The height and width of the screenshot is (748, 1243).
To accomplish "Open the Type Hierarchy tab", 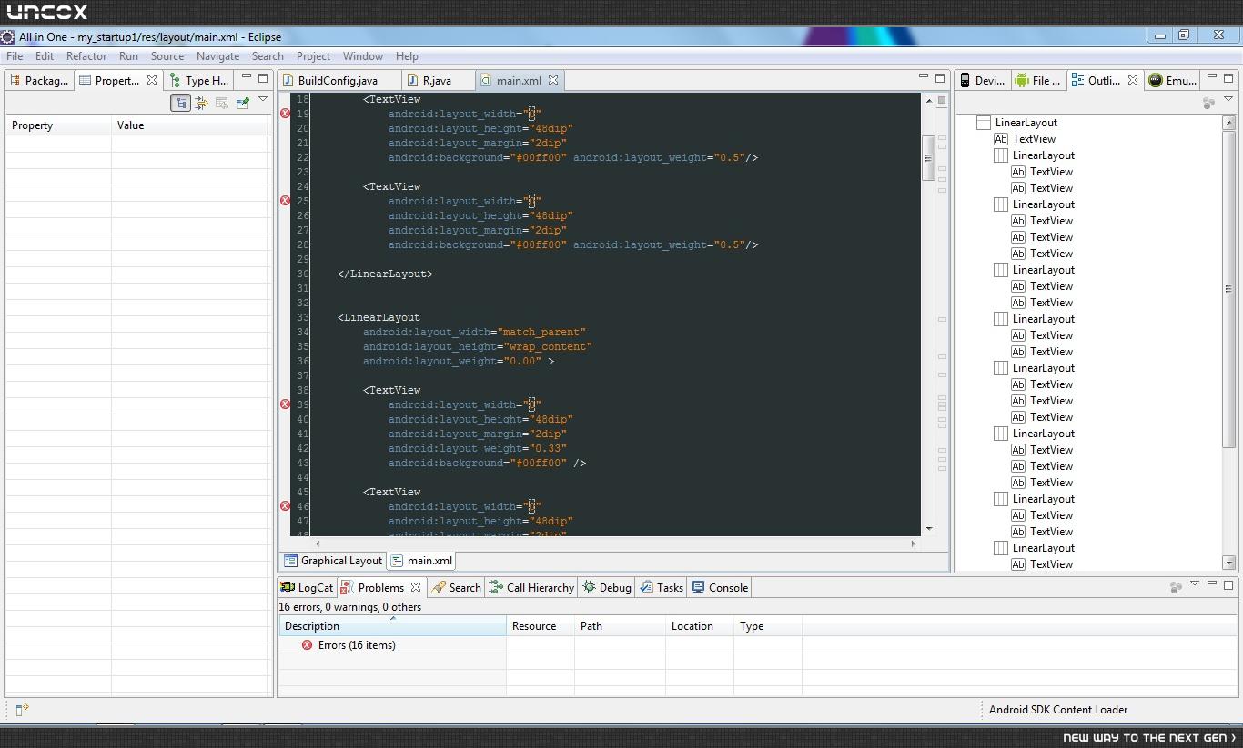I will [200, 80].
